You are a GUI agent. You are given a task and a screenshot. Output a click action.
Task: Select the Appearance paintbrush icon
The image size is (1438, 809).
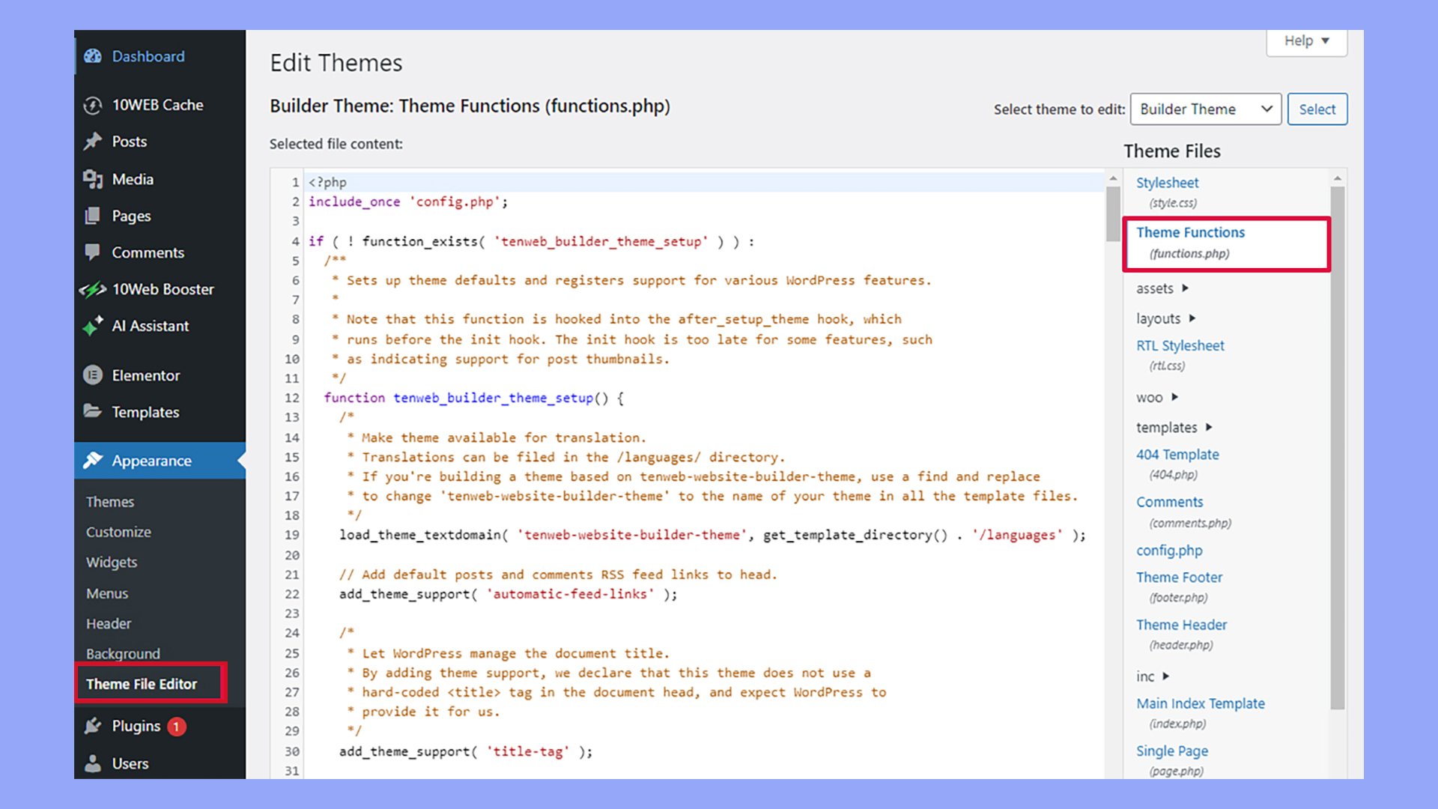coord(92,461)
